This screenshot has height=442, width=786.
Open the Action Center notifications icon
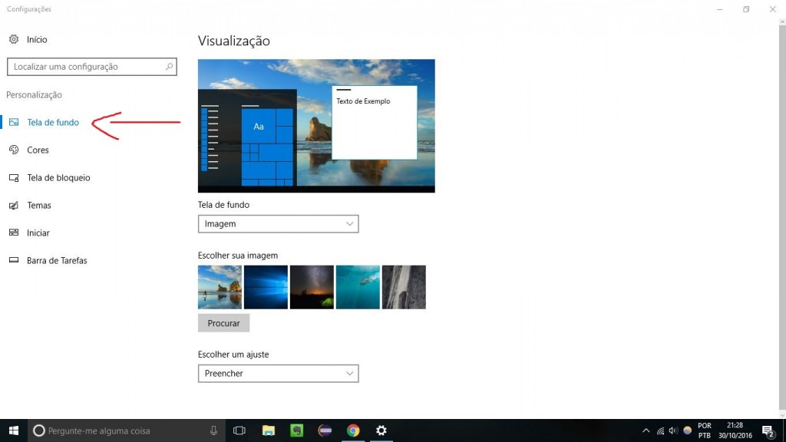point(768,431)
